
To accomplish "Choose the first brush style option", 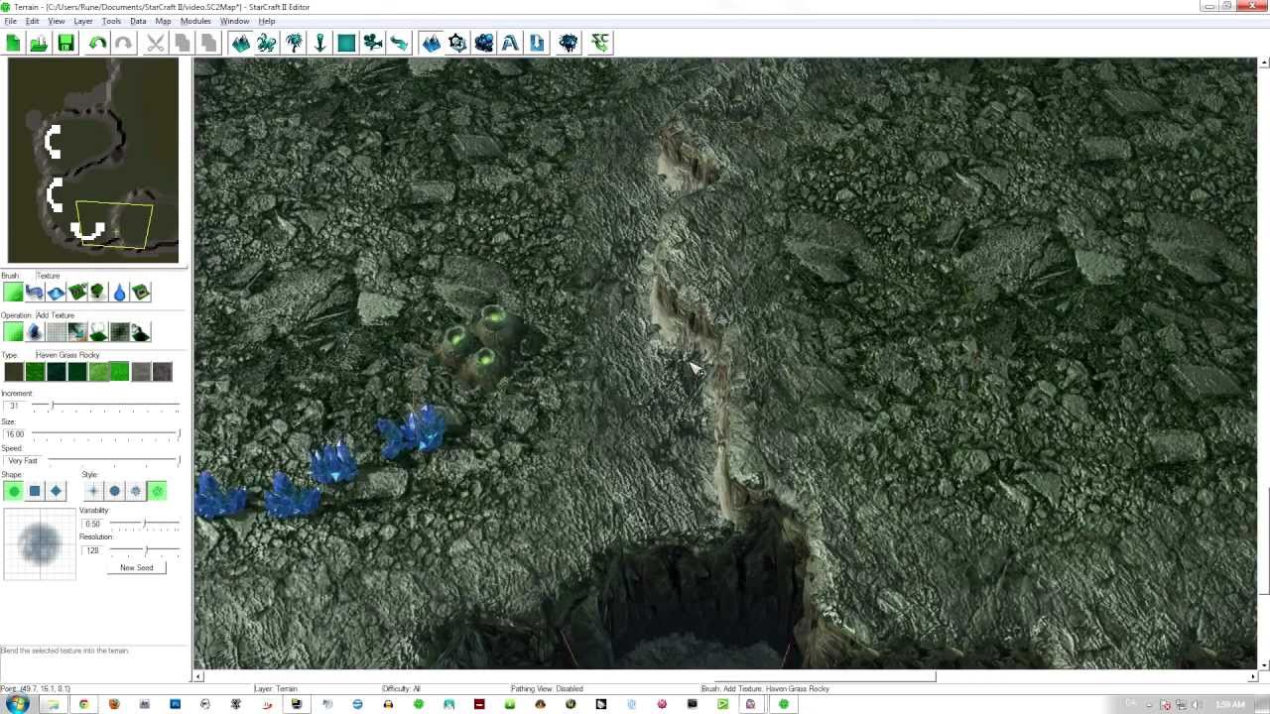I will (93, 491).
